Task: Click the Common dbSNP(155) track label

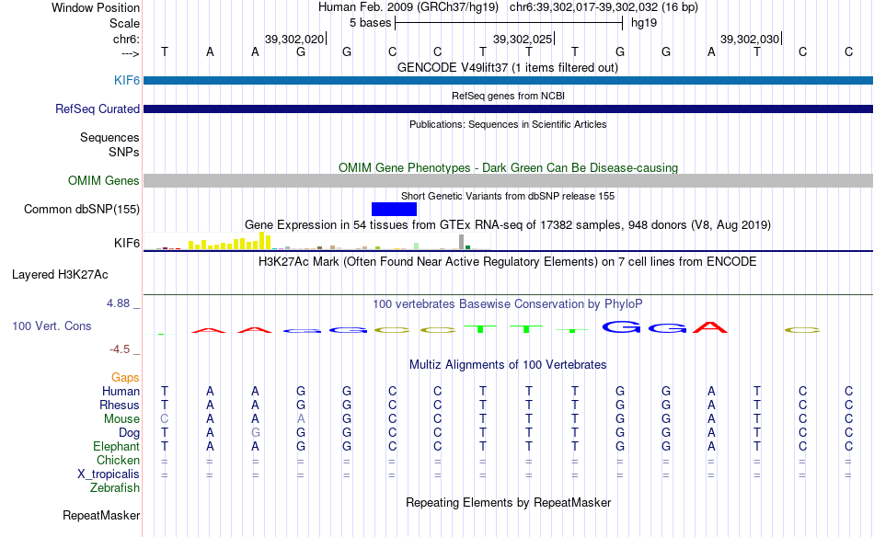Action: click(81, 209)
